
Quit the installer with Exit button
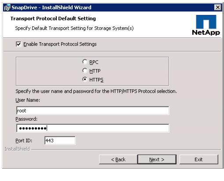(x=199, y=159)
